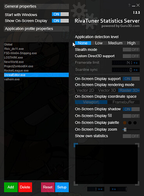This screenshot has width=144, height=196.
Task: Minimize the RivaTuner window
Action: pos(133,6)
